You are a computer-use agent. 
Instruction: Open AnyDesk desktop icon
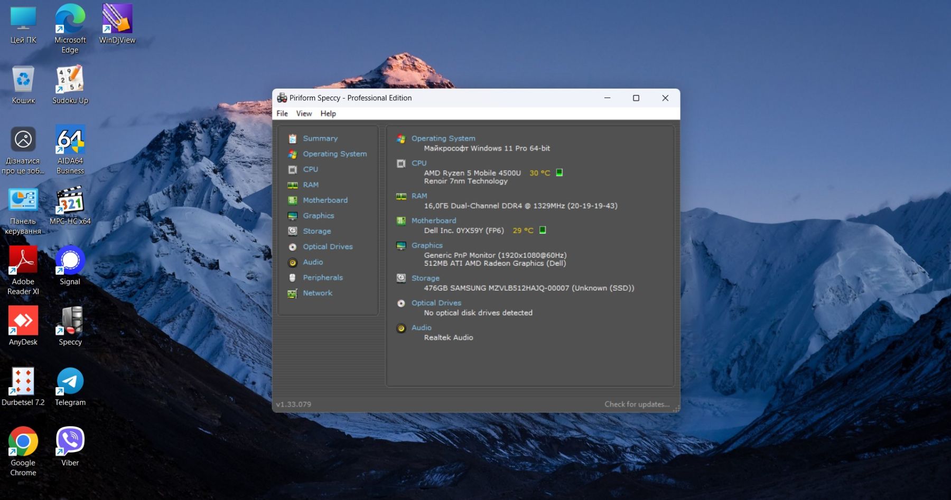(x=23, y=326)
